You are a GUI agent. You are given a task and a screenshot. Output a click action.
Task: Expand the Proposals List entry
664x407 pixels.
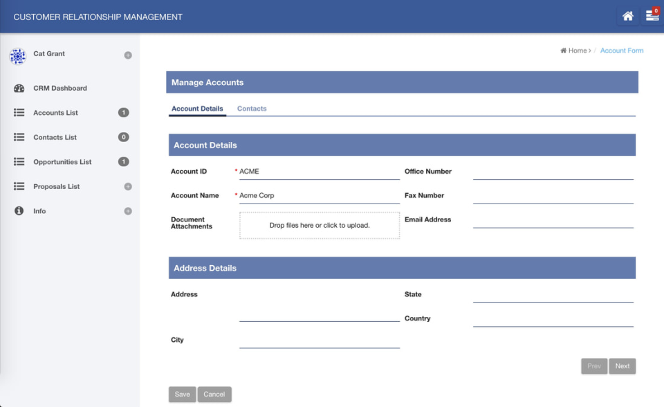pyautogui.click(x=127, y=186)
